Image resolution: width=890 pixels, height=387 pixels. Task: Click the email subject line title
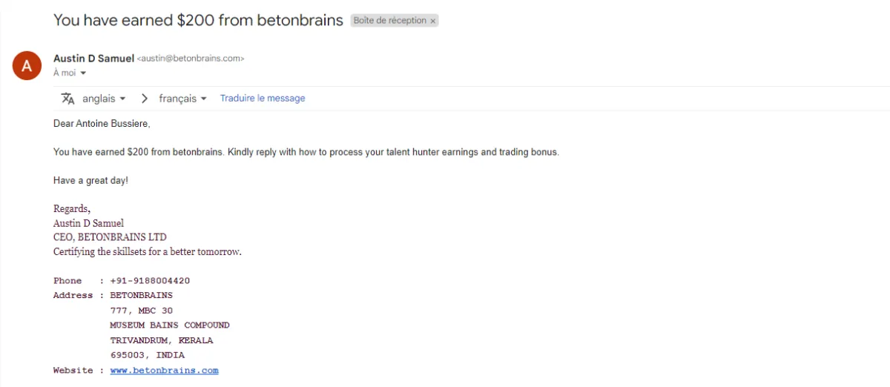point(198,20)
